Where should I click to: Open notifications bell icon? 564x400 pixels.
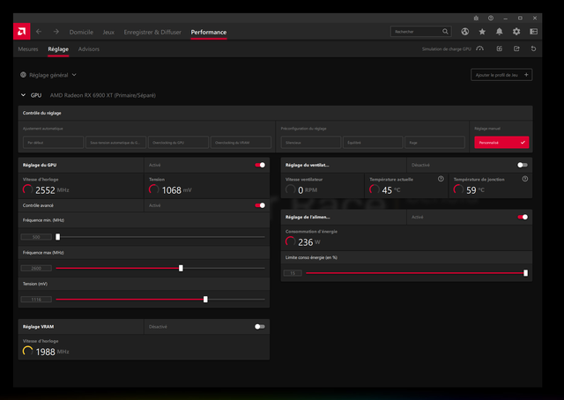[x=500, y=32]
